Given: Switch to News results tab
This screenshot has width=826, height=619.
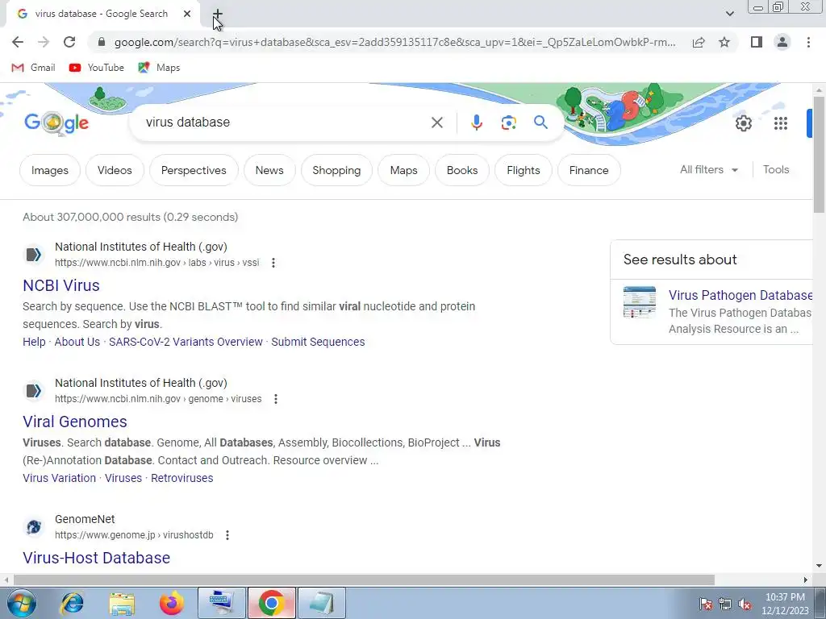Looking at the screenshot, I should click(x=269, y=170).
